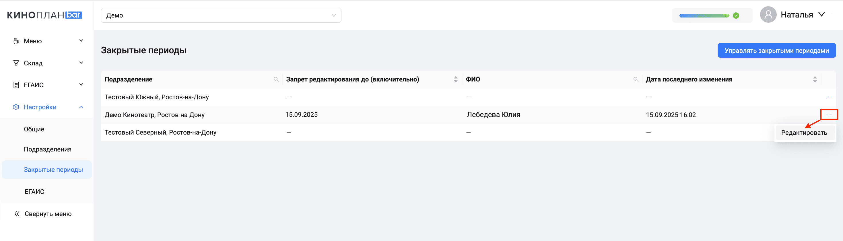Screen dimensions: 843x241
Task: Expand the Меню sidebar section
Action: 48,41
